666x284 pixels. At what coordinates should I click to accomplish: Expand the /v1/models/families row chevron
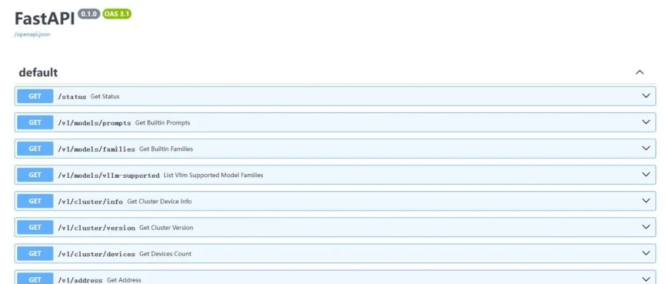[646, 149]
